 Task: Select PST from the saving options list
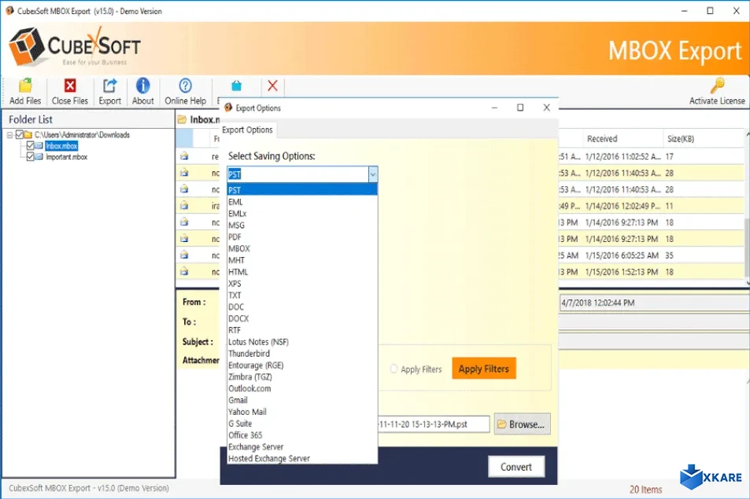coord(302,190)
